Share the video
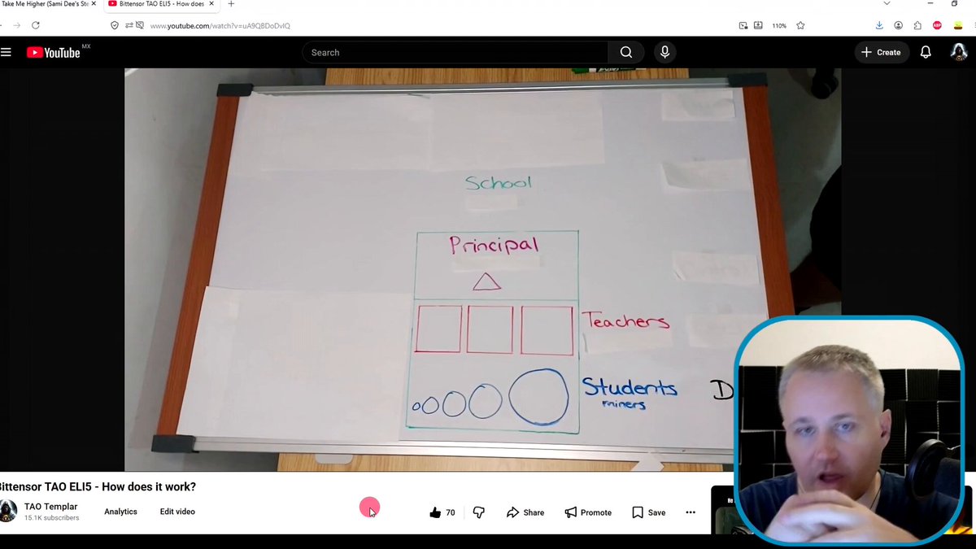976x549 pixels. [x=525, y=512]
